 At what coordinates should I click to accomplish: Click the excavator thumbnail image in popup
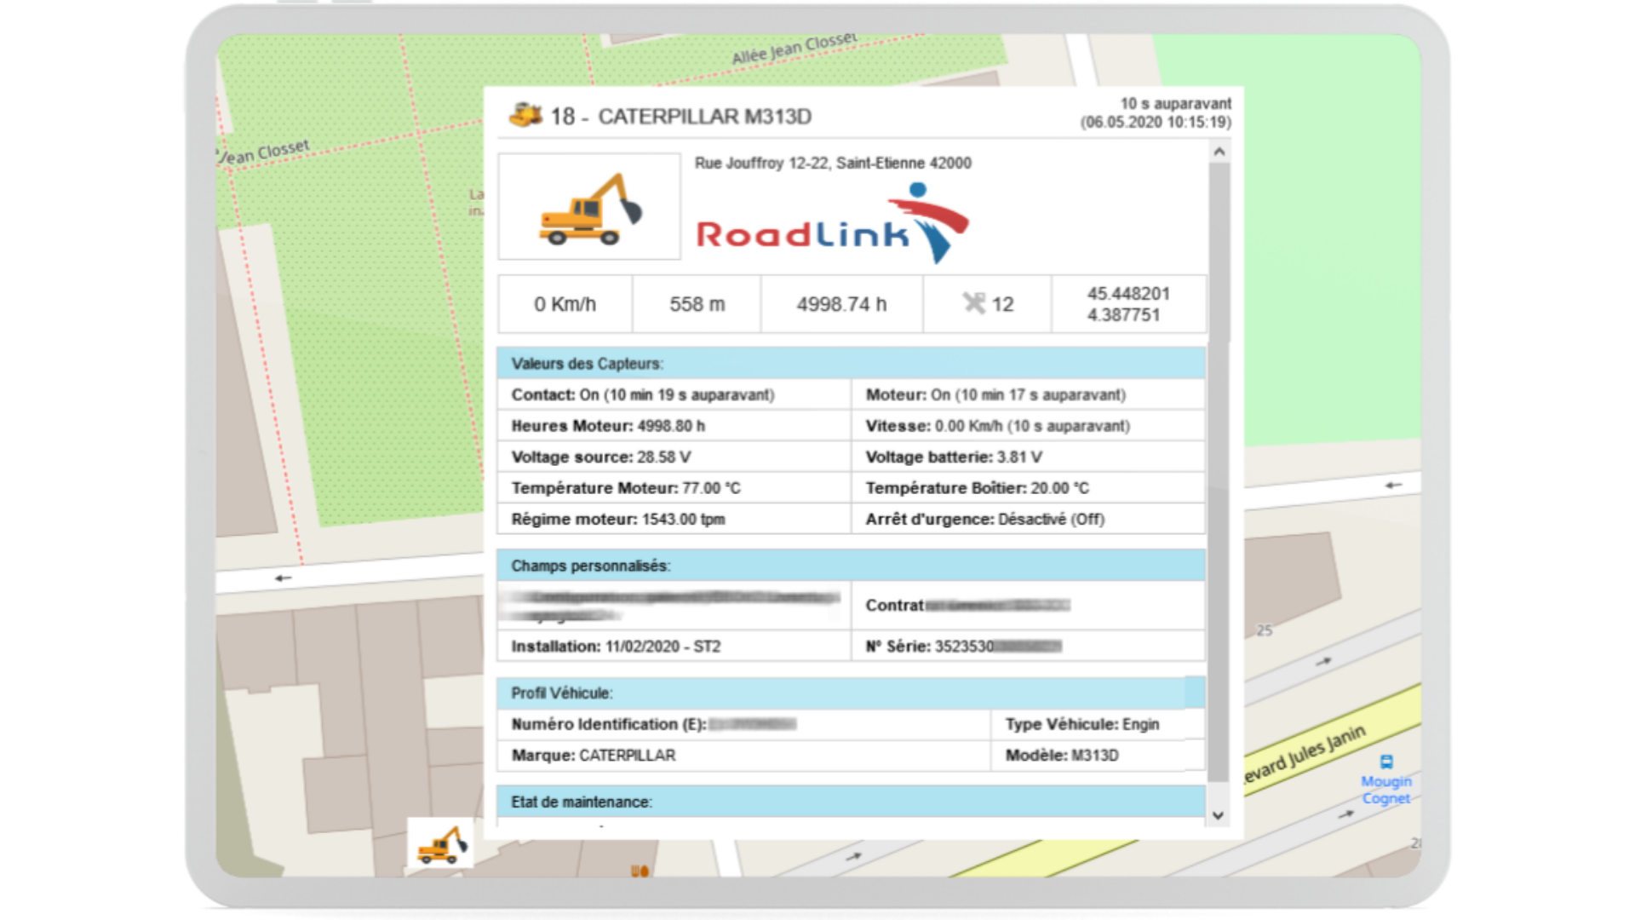point(589,206)
